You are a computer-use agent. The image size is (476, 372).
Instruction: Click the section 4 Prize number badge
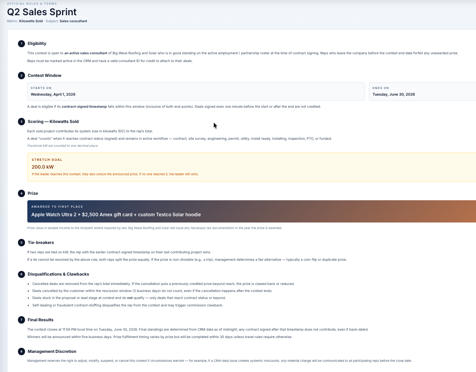pyautogui.click(x=21, y=193)
